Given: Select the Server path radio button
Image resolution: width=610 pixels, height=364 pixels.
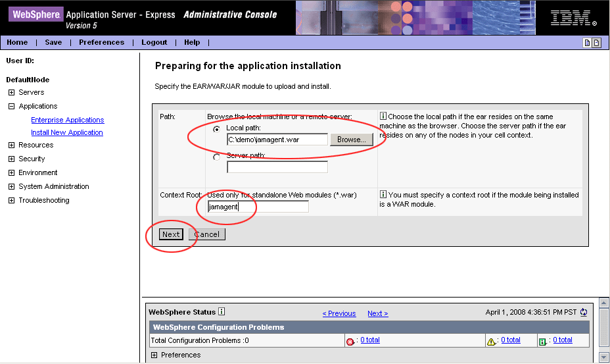Looking at the screenshot, I should (x=217, y=157).
